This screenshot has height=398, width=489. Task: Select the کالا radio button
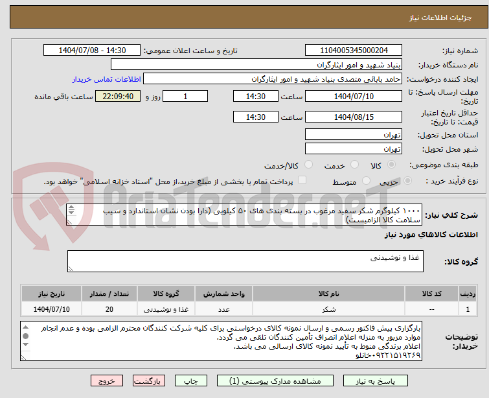pos(391,165)
